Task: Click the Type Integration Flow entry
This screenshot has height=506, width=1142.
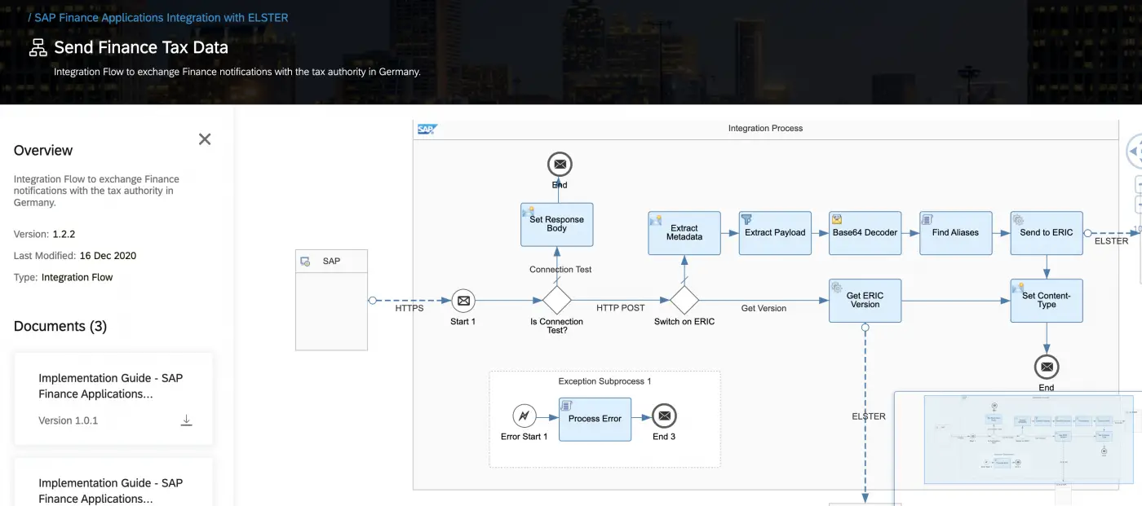Action: [x=64, y=277]
